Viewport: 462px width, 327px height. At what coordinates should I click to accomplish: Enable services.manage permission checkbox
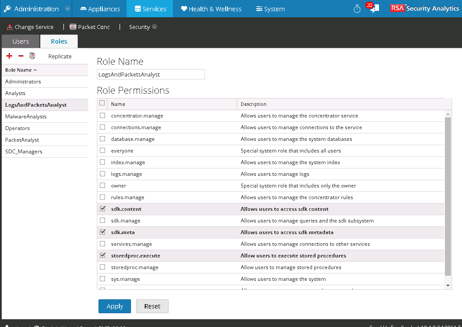102,244
